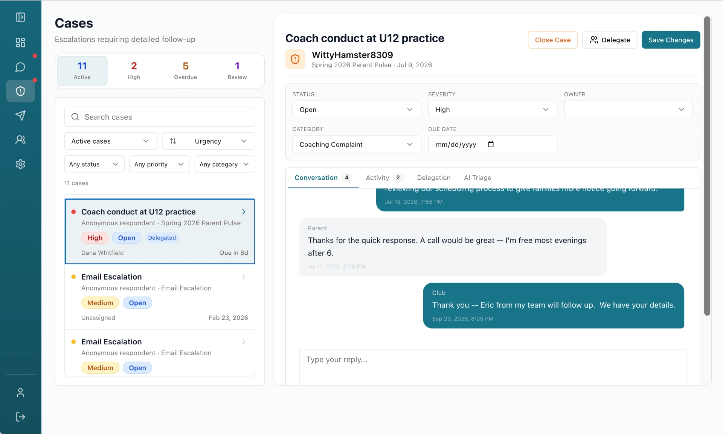This screenshot has height=434, width=723.
Task: Select the last Email Escalation case card
Action: [160, 353]
